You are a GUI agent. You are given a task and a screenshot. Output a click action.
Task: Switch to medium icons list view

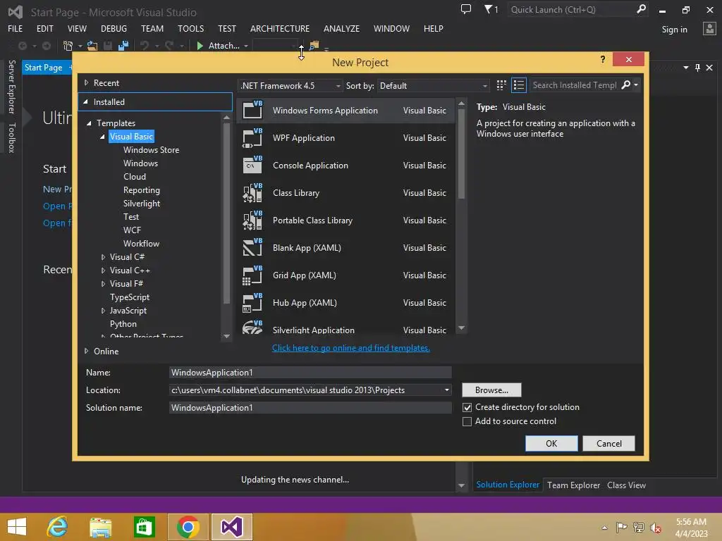click(518, 85)
